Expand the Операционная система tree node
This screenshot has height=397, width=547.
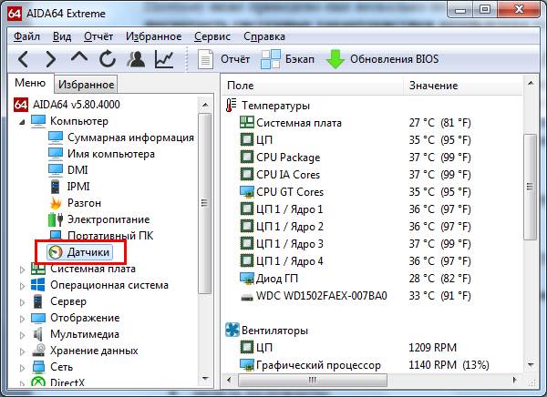coord(23,285)
